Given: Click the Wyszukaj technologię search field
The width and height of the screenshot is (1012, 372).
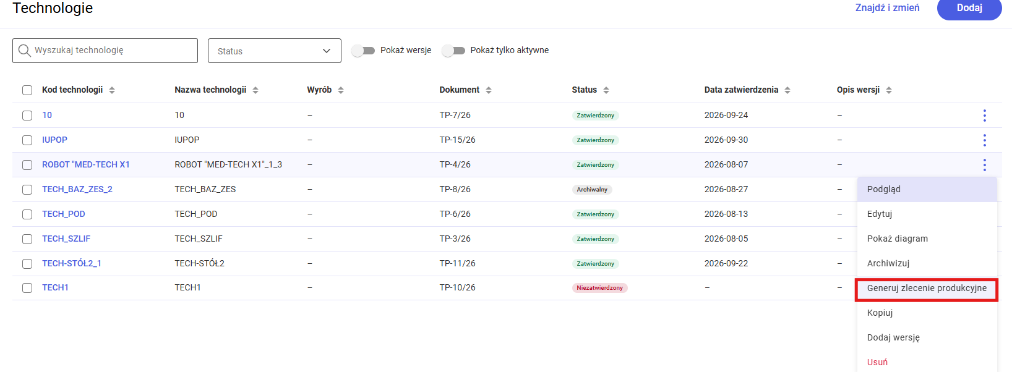Looking at the screenshot, I should (105, 51).
